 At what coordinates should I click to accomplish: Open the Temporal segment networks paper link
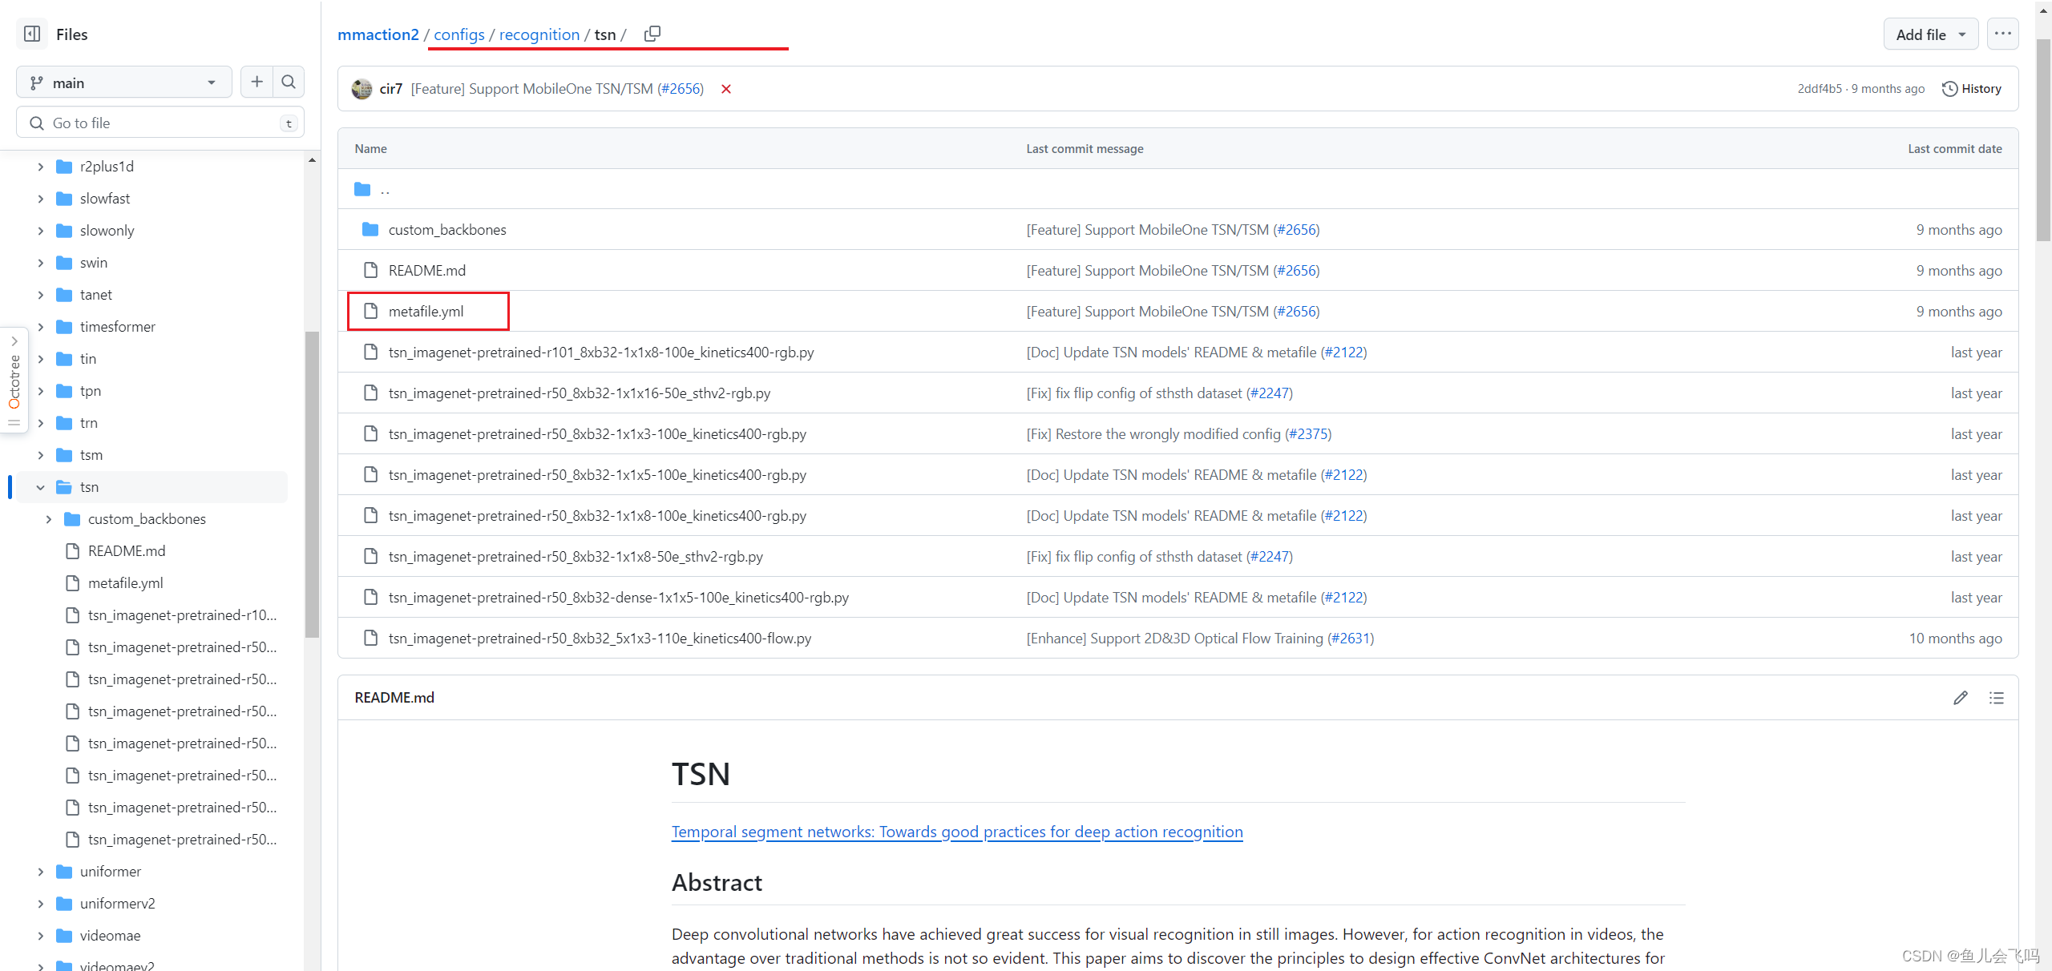956,832
